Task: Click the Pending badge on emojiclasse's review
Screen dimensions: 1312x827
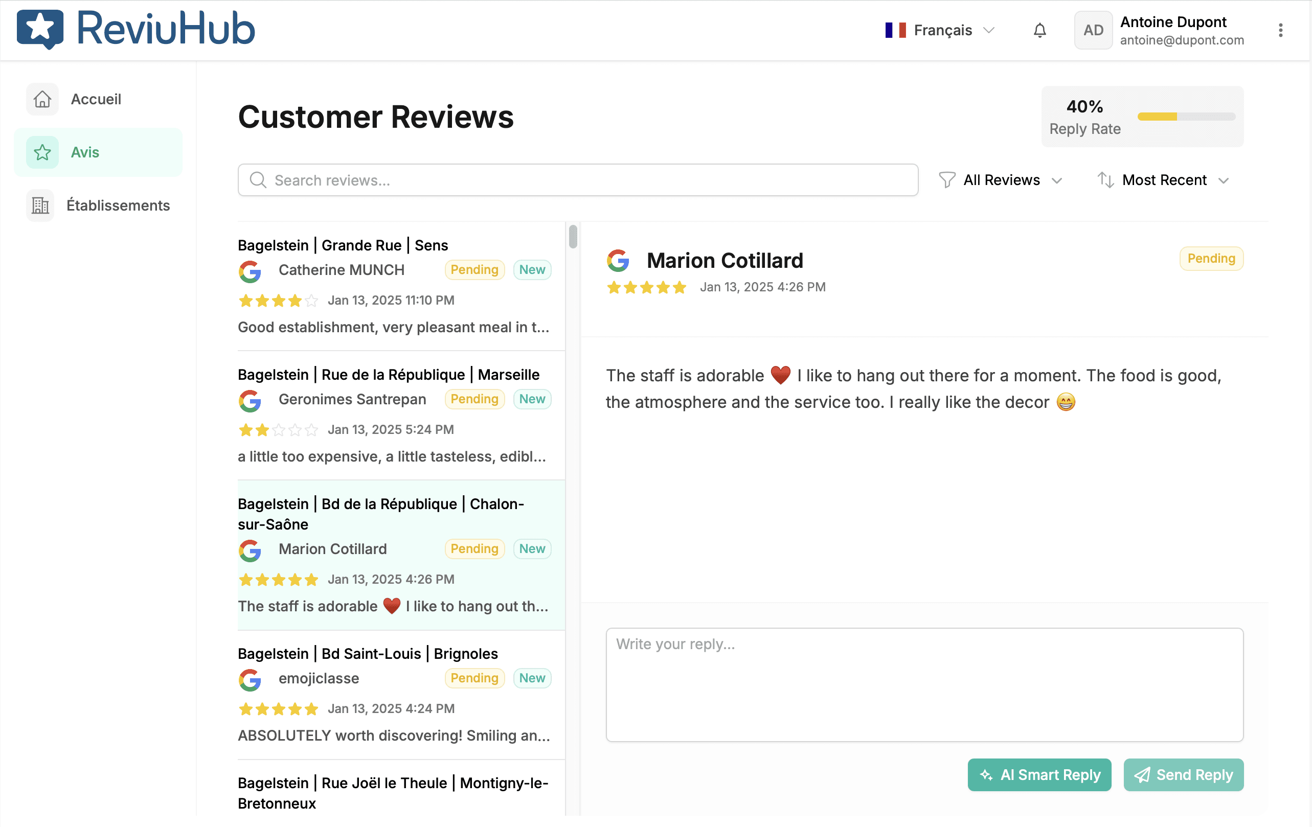Action: (474, 678)
